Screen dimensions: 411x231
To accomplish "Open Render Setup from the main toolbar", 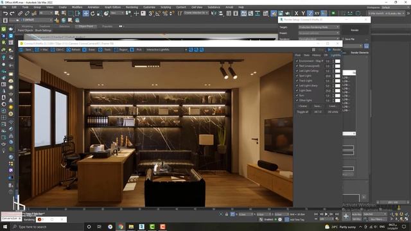I will (x=274, y=13).
